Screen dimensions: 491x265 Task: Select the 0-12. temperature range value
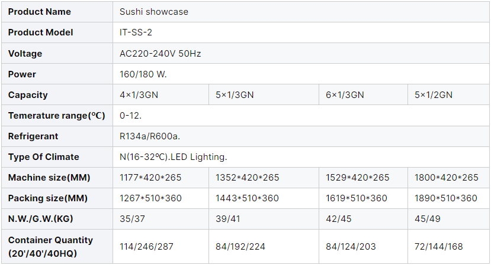click(x=130, y=116)
